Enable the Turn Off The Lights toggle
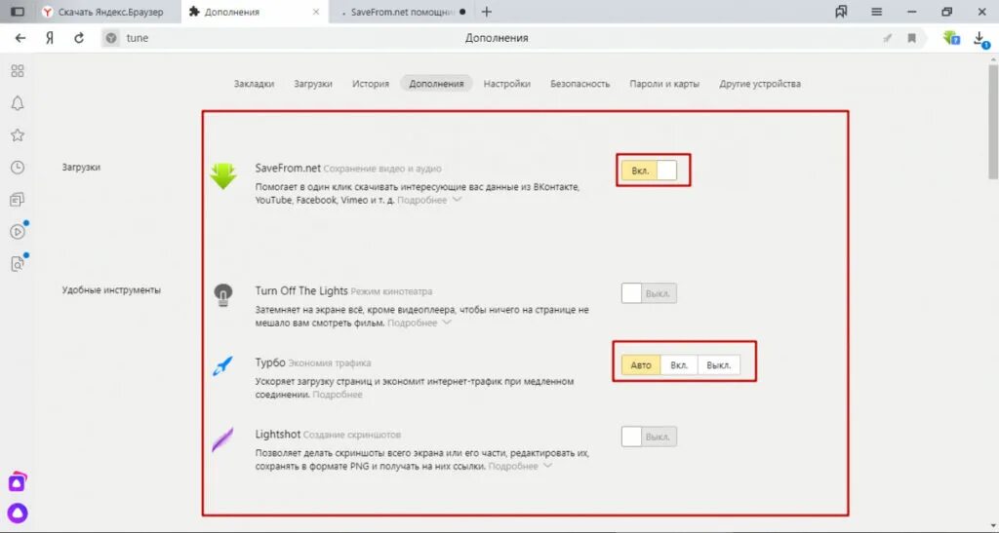 649,293
